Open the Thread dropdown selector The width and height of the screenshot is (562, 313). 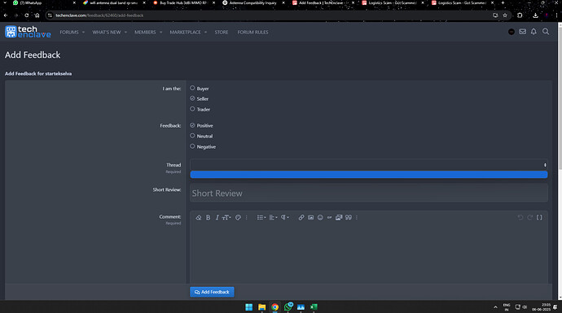pyautogui.click(x=368, y=165)
